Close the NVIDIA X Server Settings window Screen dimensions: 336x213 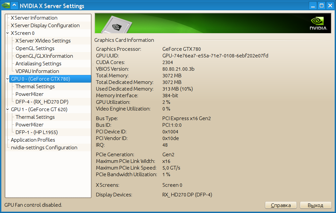tap(330, 6)
